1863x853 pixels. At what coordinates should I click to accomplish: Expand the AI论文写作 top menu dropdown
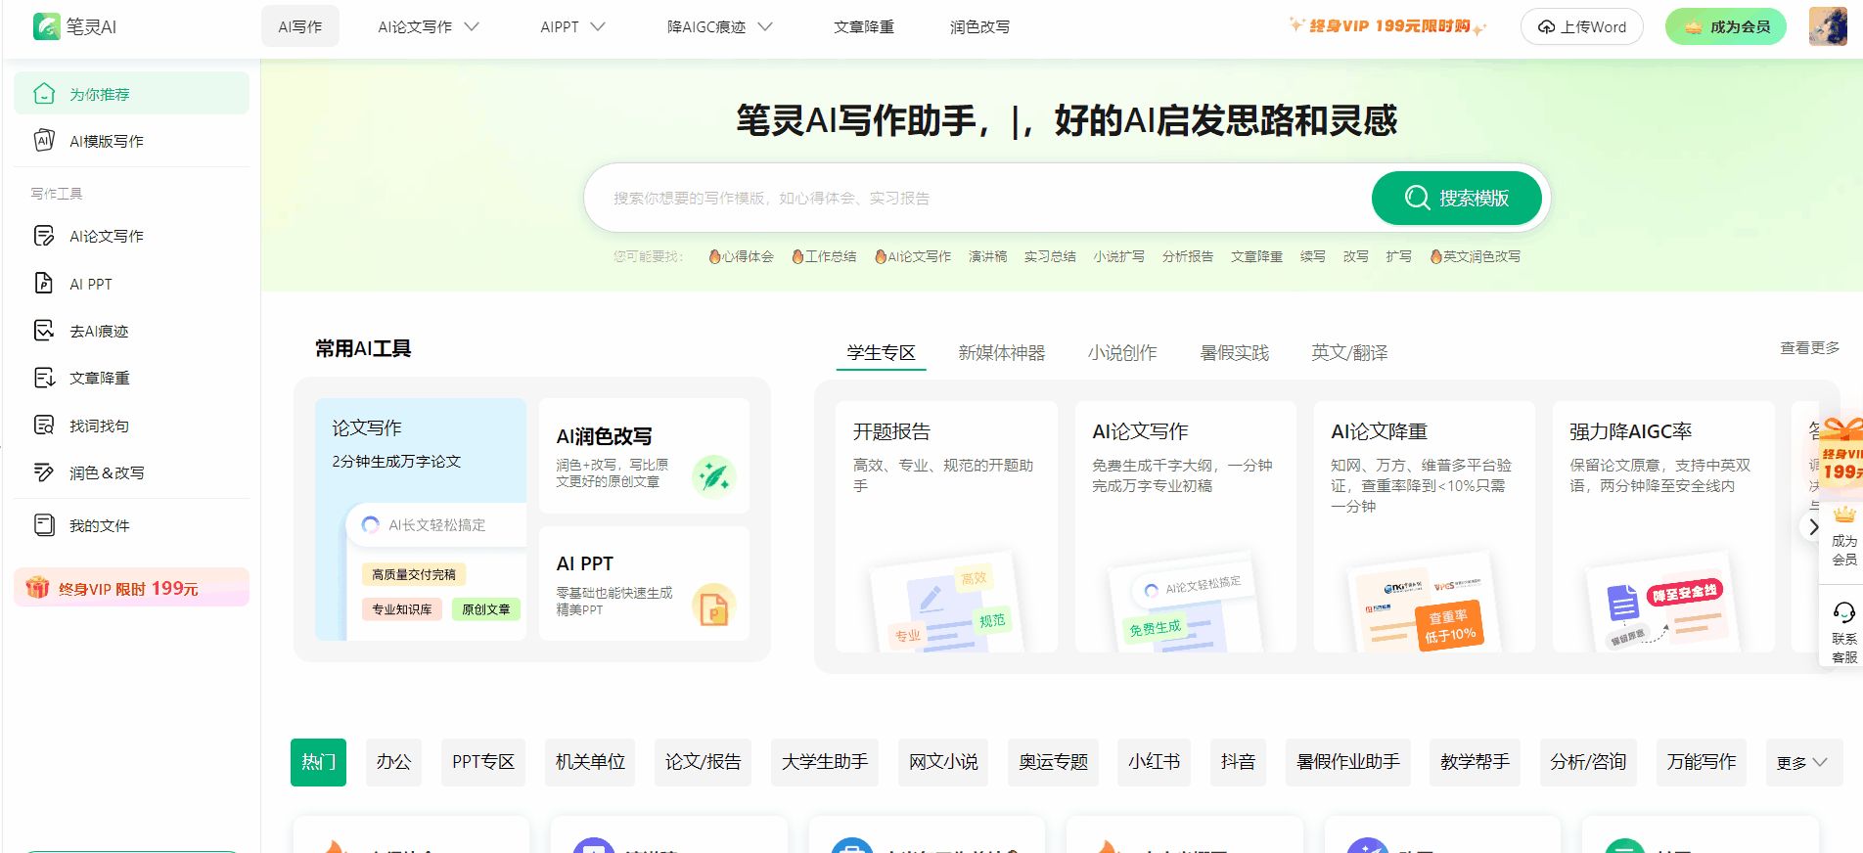(472, 27)
